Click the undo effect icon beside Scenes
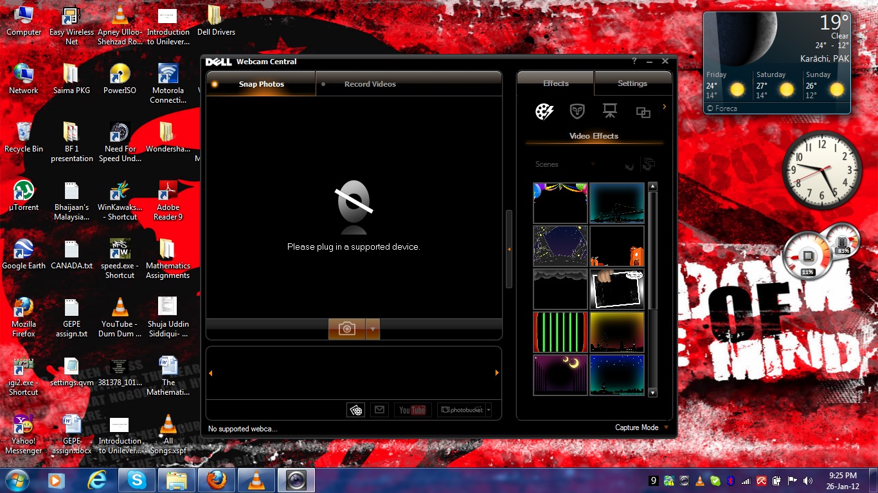 point(629,165)
